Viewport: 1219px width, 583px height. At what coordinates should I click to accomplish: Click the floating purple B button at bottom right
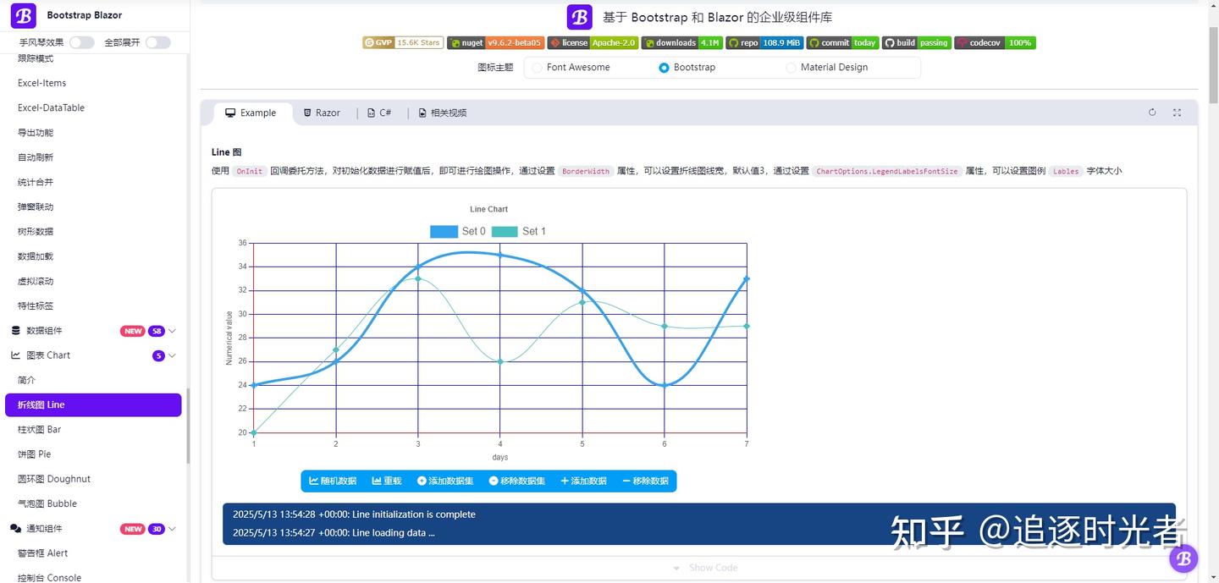[1183, 558]
